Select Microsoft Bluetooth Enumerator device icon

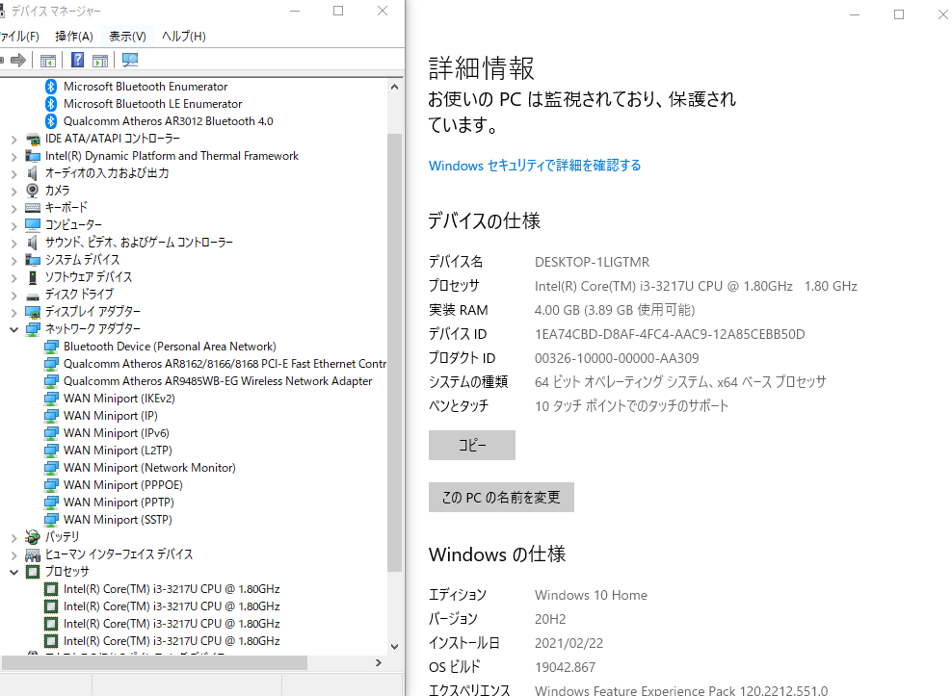[52, 87]
